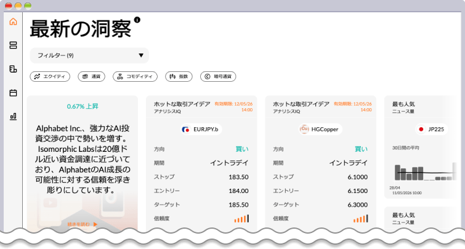Click EURJPY.b stop value 183.50
Screen dimensions: 465x249
coord(238,177)
